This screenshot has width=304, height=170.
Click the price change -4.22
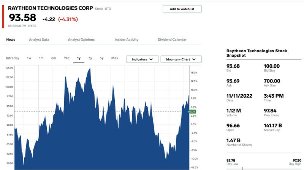(x=49, y=19)
